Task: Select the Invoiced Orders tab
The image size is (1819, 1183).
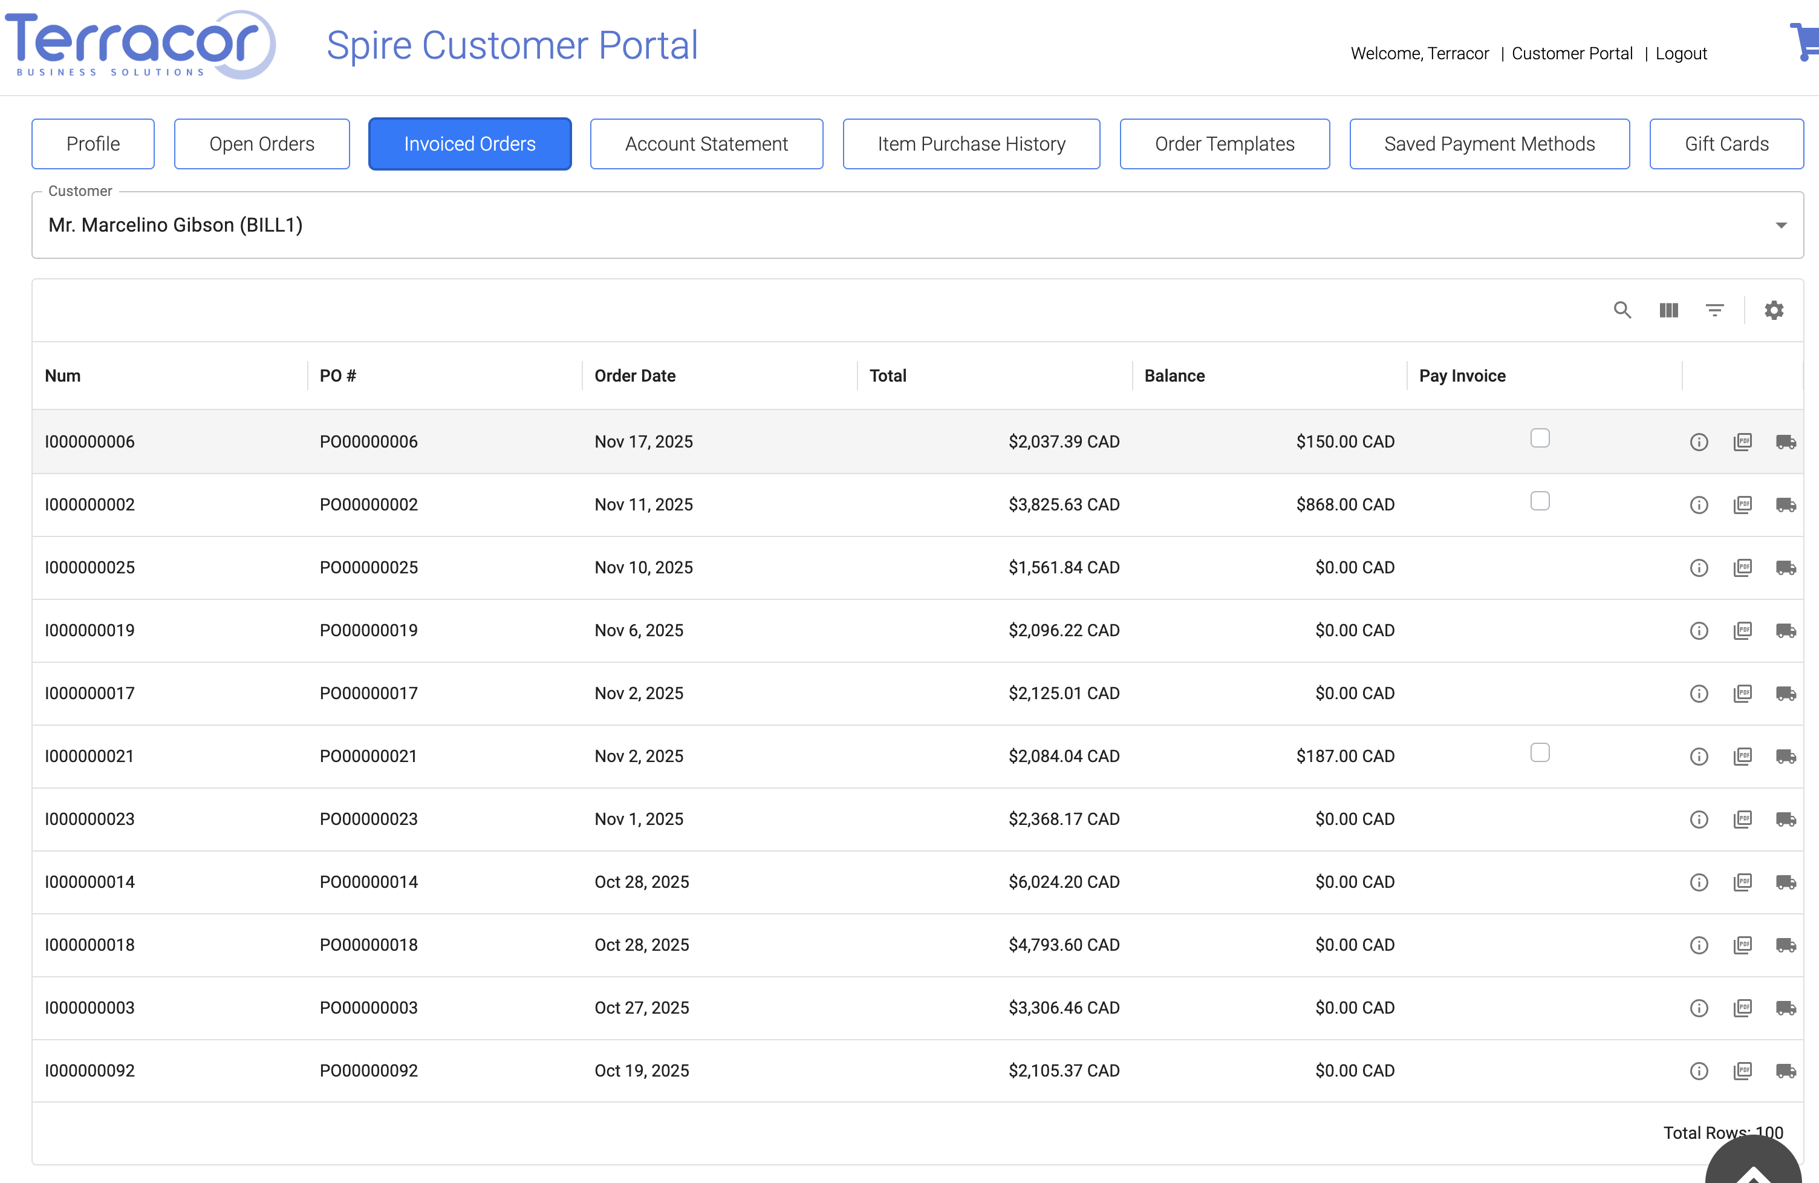Action: (469, 144)
